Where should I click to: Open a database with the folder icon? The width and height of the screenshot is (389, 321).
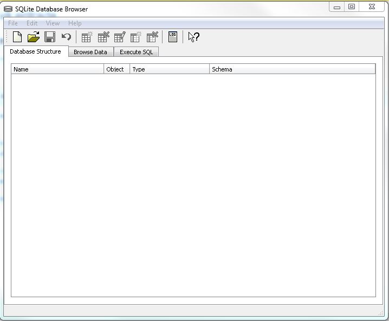pyautogui.click(x=34, y=37)
